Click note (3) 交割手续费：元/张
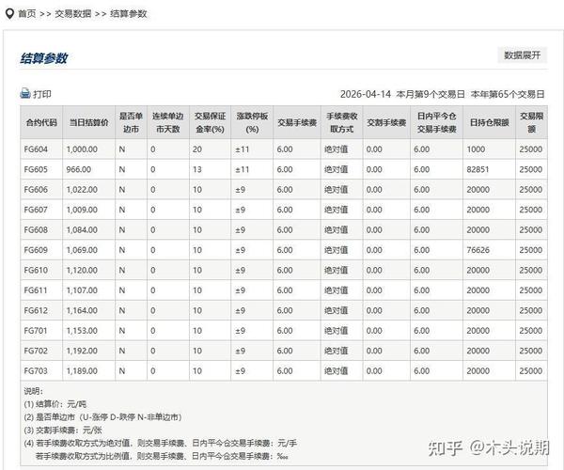The image size is (564, 470). click(x=63, y=431)
